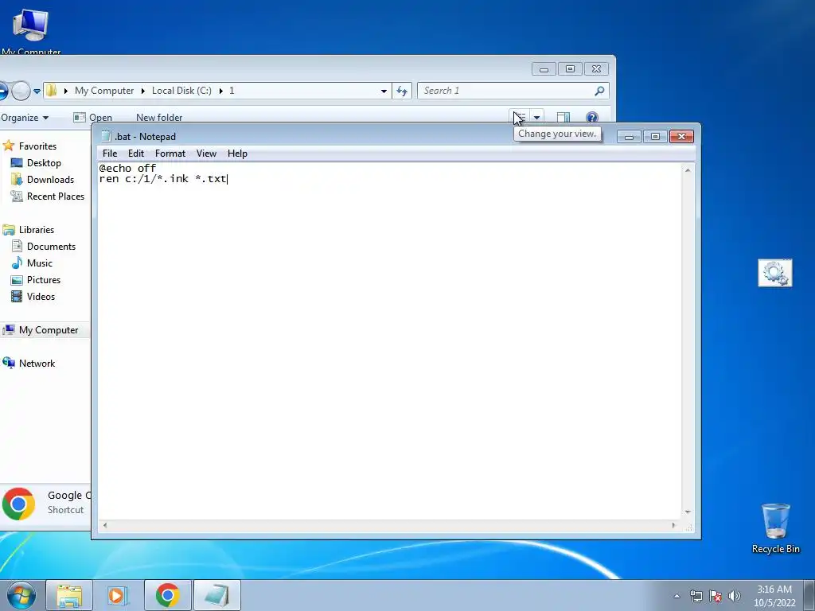Click Google Chrome in the taskbar
Screen dimensions: 815x611
click(x=167, y=595)
